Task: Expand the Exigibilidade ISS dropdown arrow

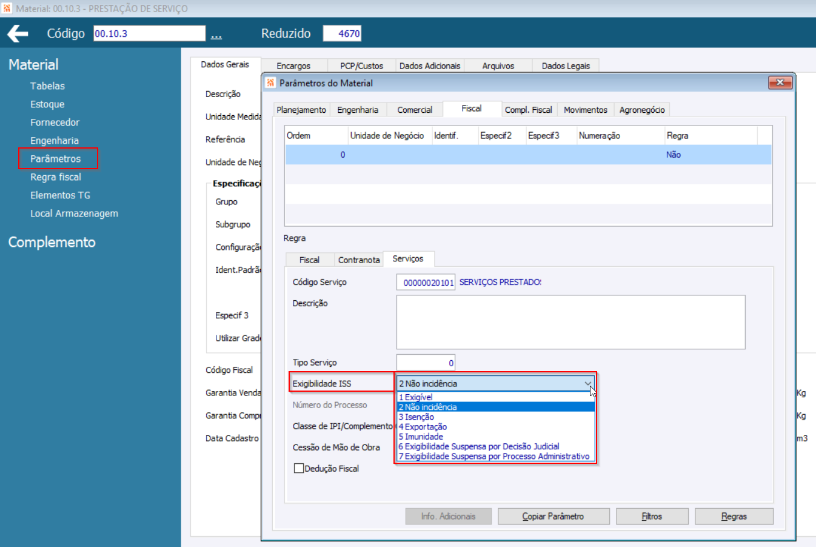Action: coord(587,383)
